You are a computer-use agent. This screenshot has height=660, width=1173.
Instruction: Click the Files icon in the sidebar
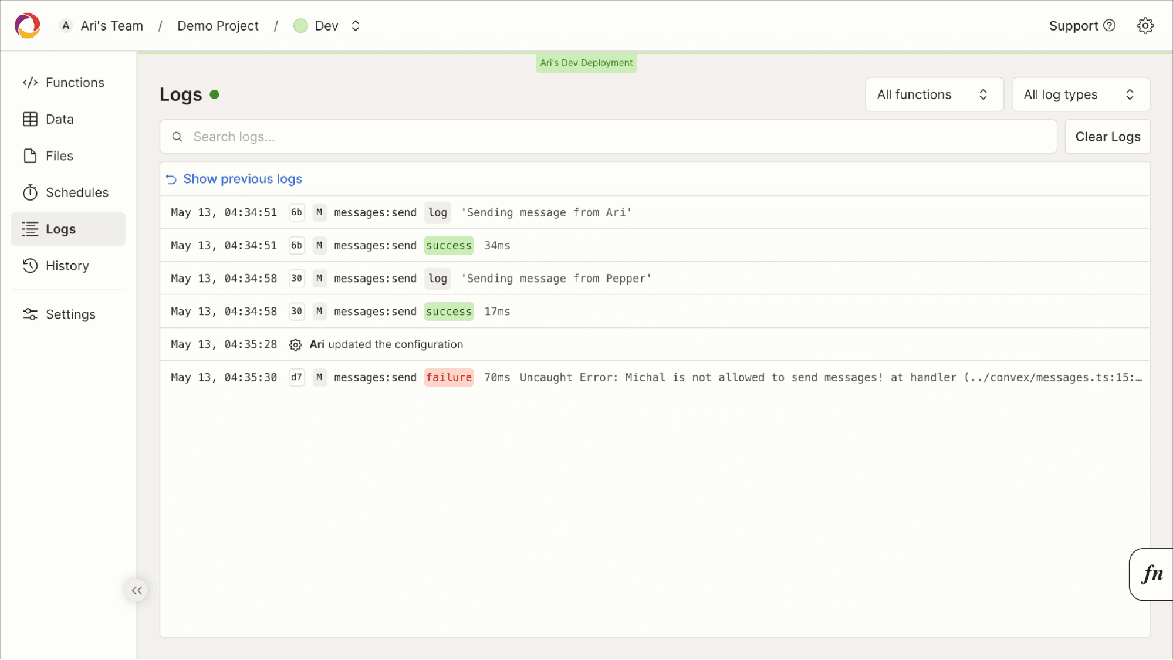[x=30, y=155]
